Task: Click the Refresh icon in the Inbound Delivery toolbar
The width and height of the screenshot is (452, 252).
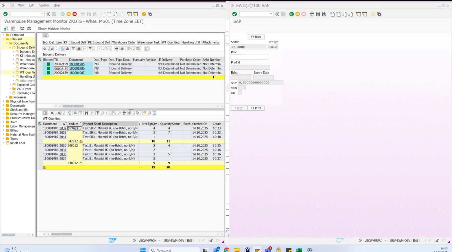Action: click(x=62, y=49)
